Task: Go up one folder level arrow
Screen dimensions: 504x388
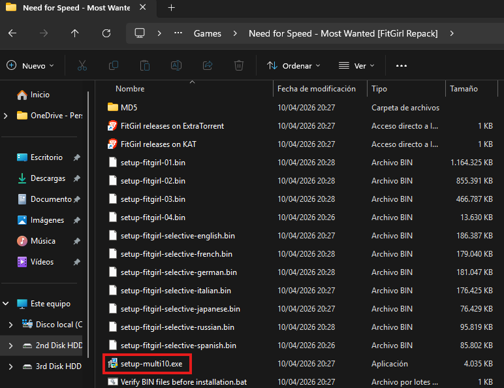Action: pos(75,33)
